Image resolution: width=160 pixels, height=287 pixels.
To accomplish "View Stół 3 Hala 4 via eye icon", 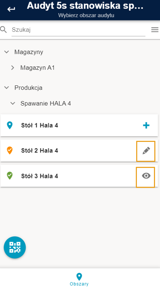I will 146,176.
